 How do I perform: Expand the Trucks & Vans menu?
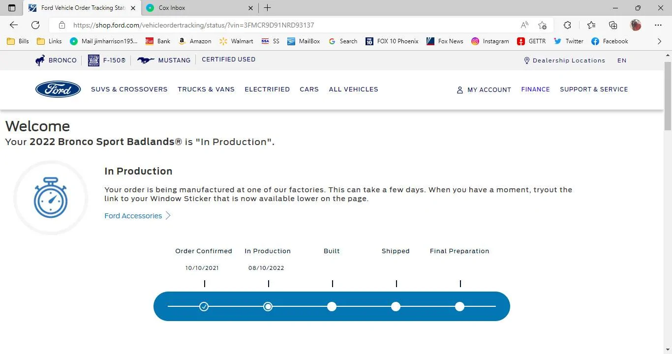206,89
